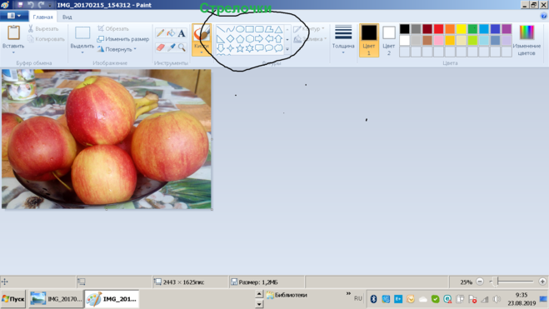Click the zoom slider handle

(495, 282)
